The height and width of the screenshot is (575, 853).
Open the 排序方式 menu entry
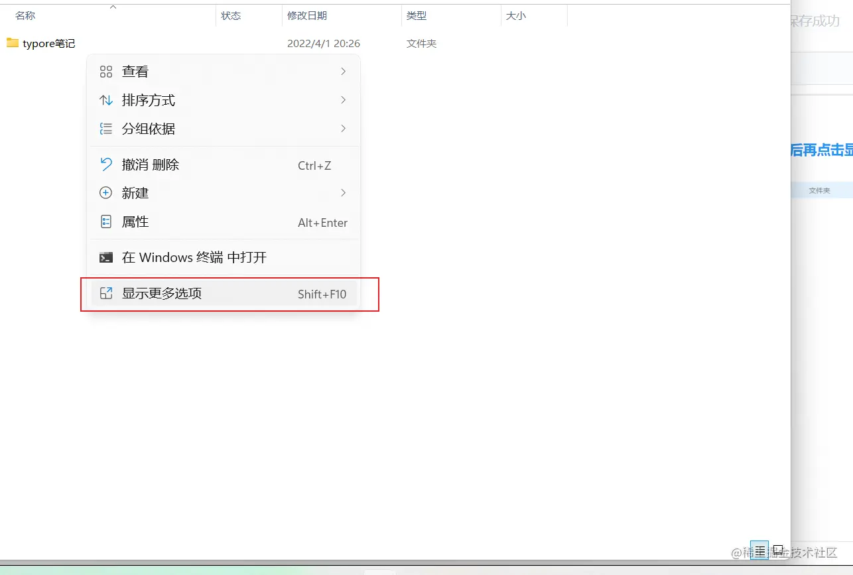coord(224,100)
